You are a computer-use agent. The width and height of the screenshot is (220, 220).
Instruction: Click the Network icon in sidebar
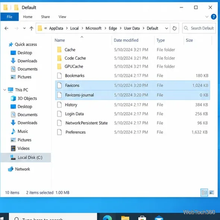[x=11, y=169]
